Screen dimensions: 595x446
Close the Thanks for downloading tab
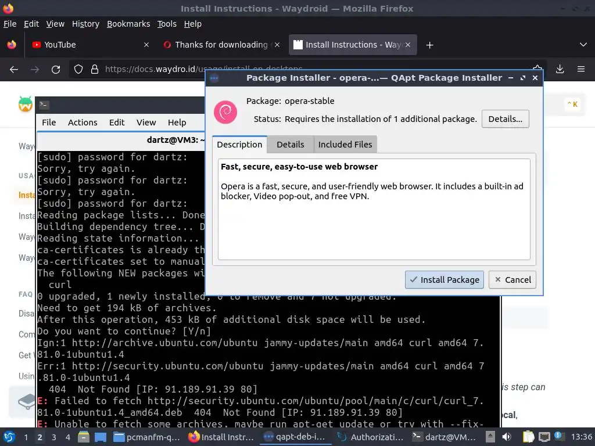[277, 45]
